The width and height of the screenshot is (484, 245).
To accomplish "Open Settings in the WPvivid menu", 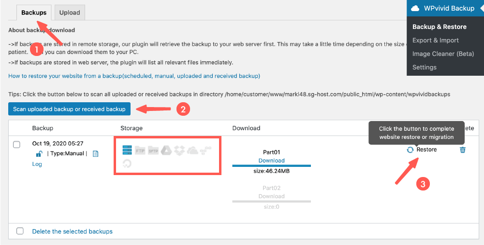I will [425, 68].
